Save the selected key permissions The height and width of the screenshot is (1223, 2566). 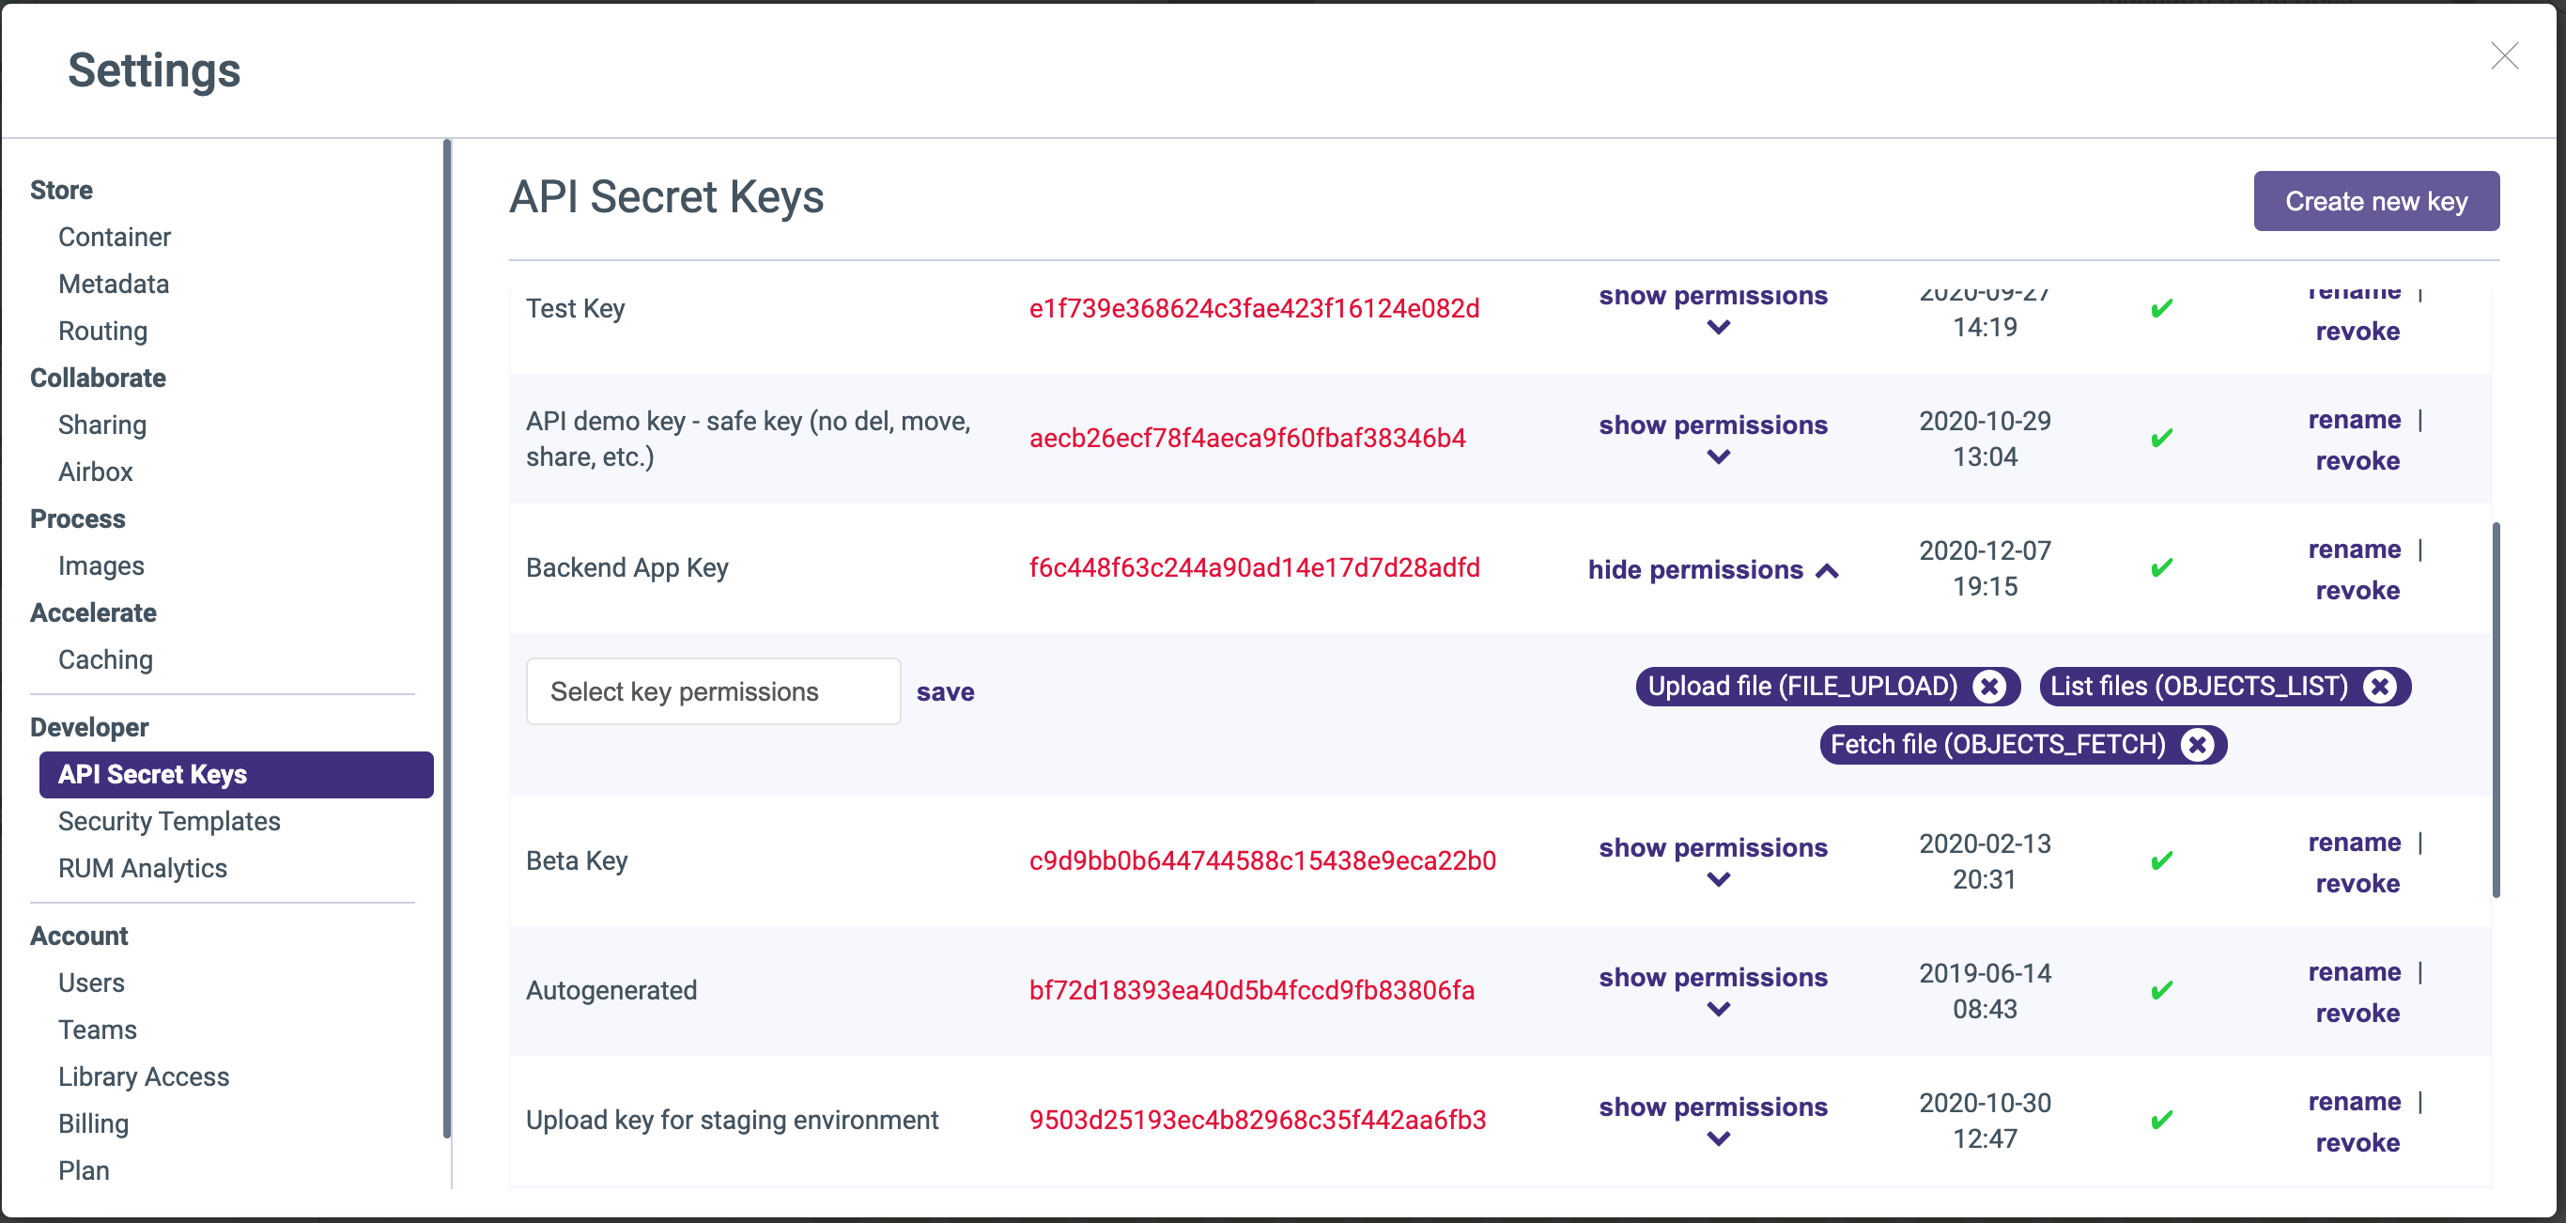tap(944, 691)
